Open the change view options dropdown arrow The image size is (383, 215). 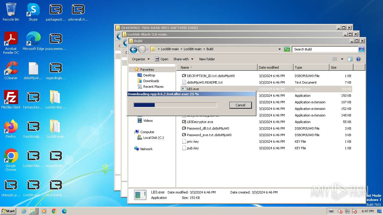coord(342,59)
